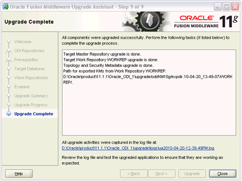The width and height of the screenshot is (242, 181).
Task: Click the disabled Back button
Action: point(134,174)
